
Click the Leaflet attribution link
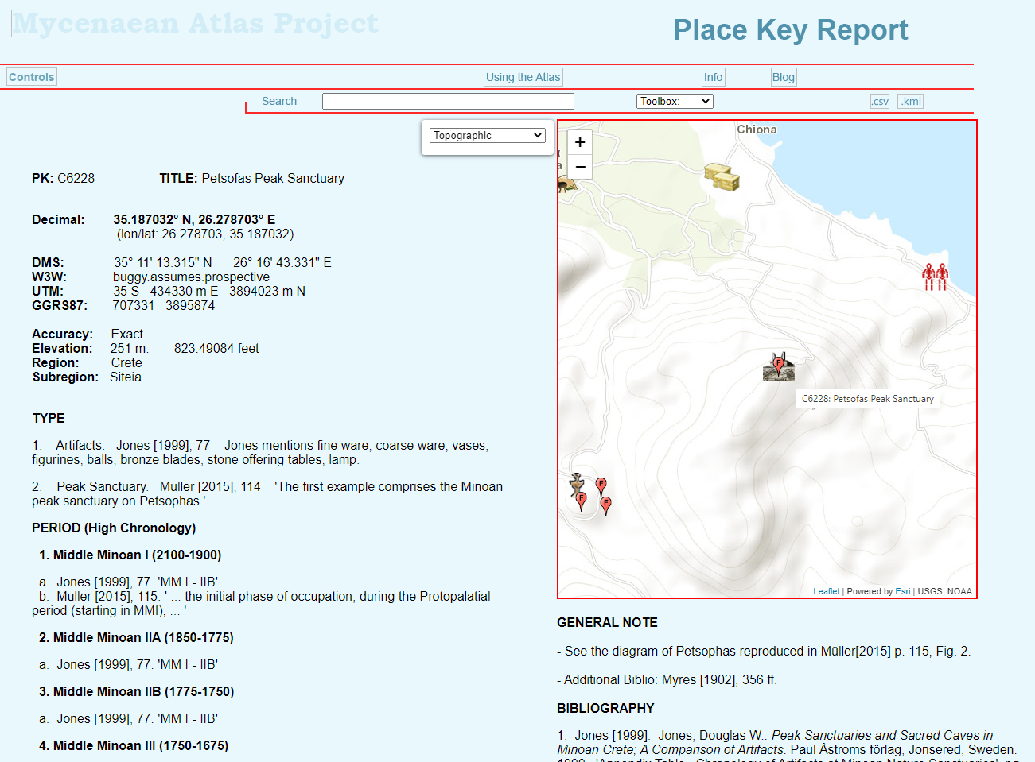point(826,591)
